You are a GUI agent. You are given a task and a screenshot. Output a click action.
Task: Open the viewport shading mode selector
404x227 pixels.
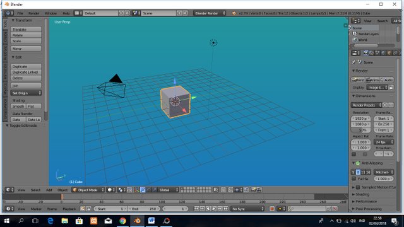click(x=111, y=190)
